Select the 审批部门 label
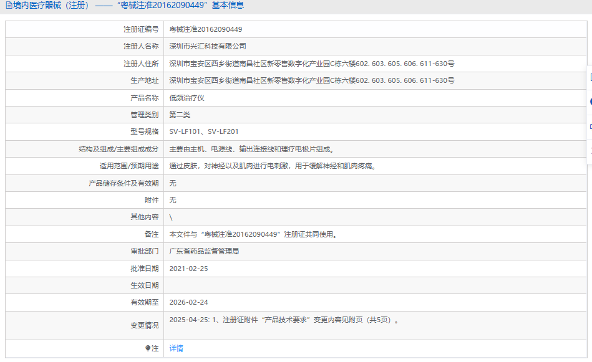 pyautogui.click(x=144, y=252)
